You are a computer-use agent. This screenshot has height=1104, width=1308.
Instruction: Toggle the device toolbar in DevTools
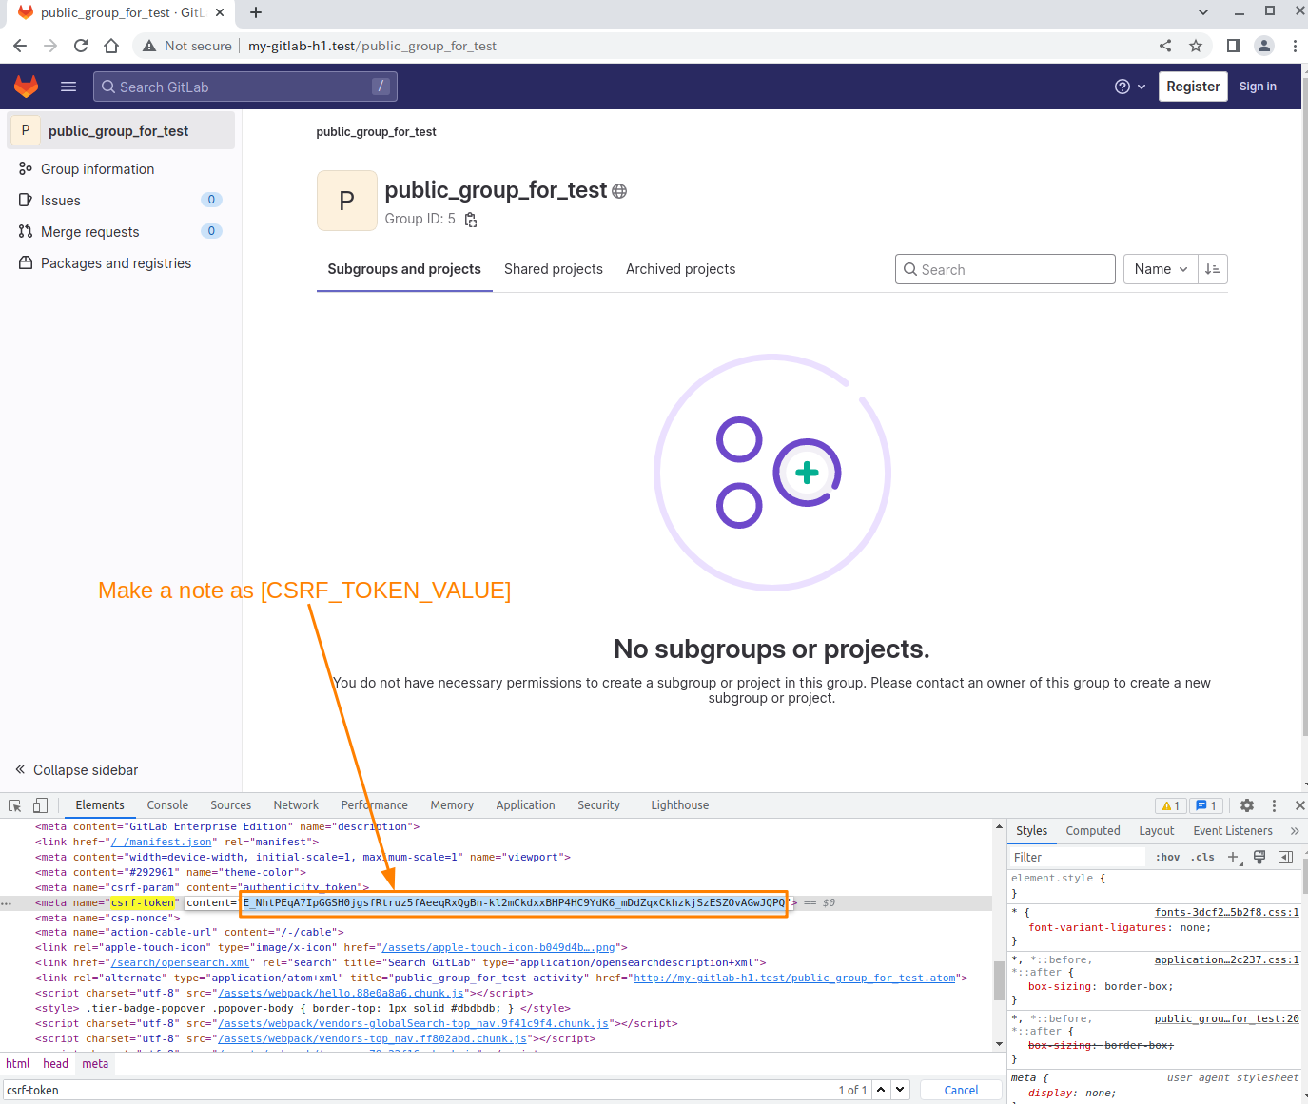coord(40,805)
